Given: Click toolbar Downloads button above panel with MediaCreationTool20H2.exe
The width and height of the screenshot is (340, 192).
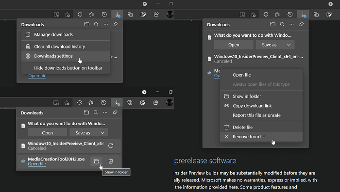Looking at the screenshot, I should coord(117,103).
